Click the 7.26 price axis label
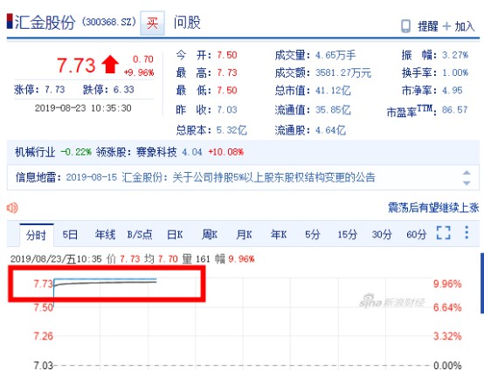Image resolution: width=484 pixels, height=371 pixels. click(x=43, y=336)
